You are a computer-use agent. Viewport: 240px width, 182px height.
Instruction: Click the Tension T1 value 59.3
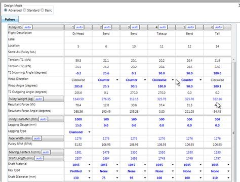(x=78, y=61)
